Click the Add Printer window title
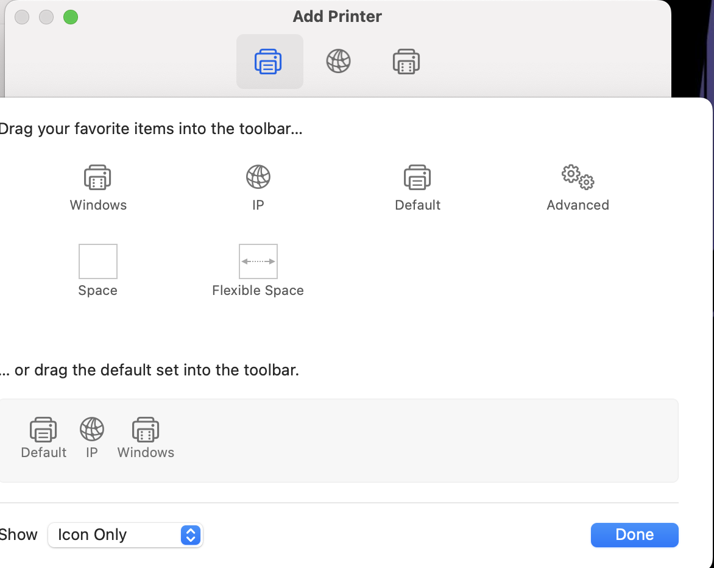The image size is (714, 568). 337,16
